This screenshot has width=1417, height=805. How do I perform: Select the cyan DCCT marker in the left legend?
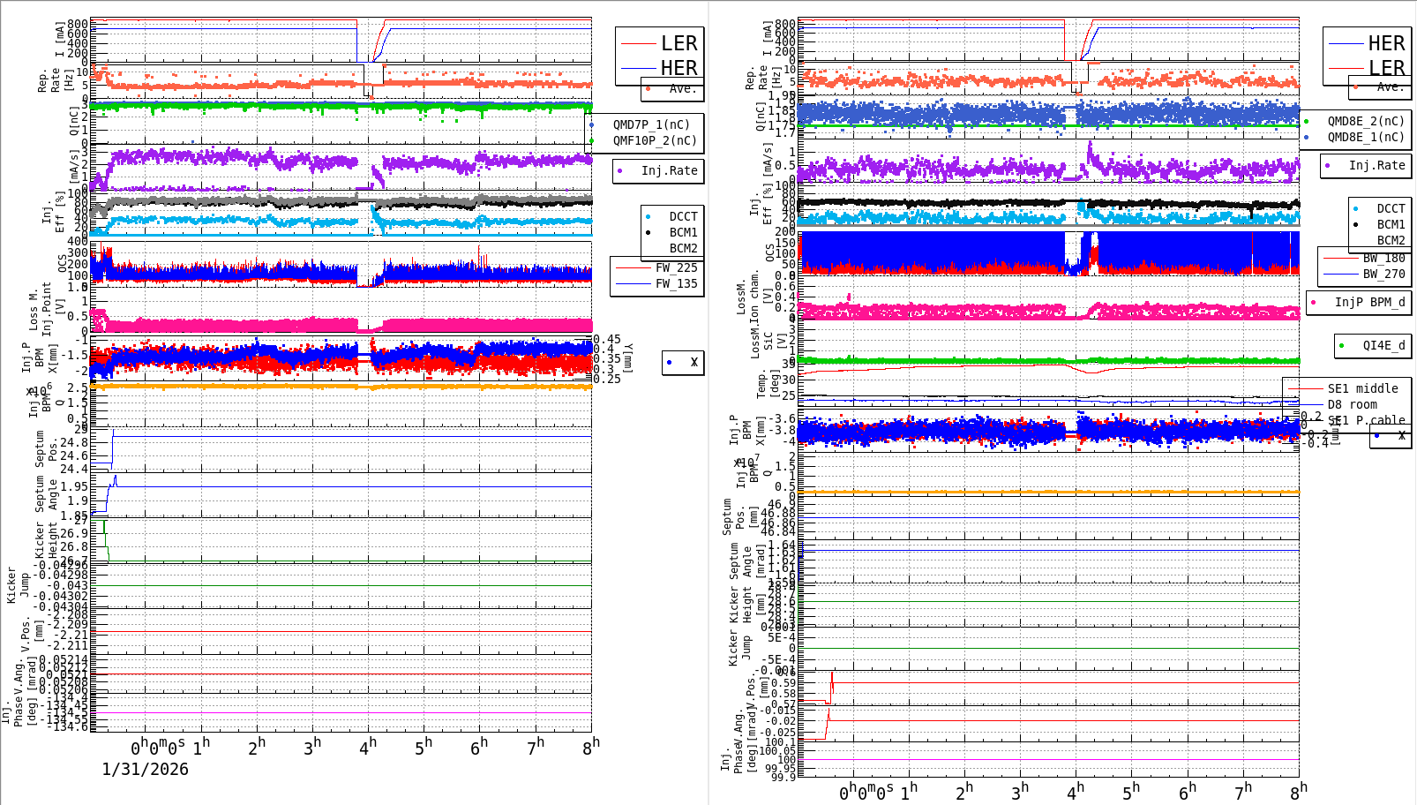(648, 215)
